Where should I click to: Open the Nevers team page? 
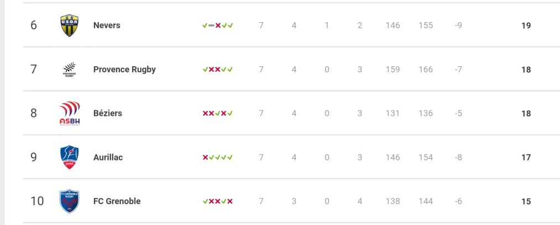107,25
